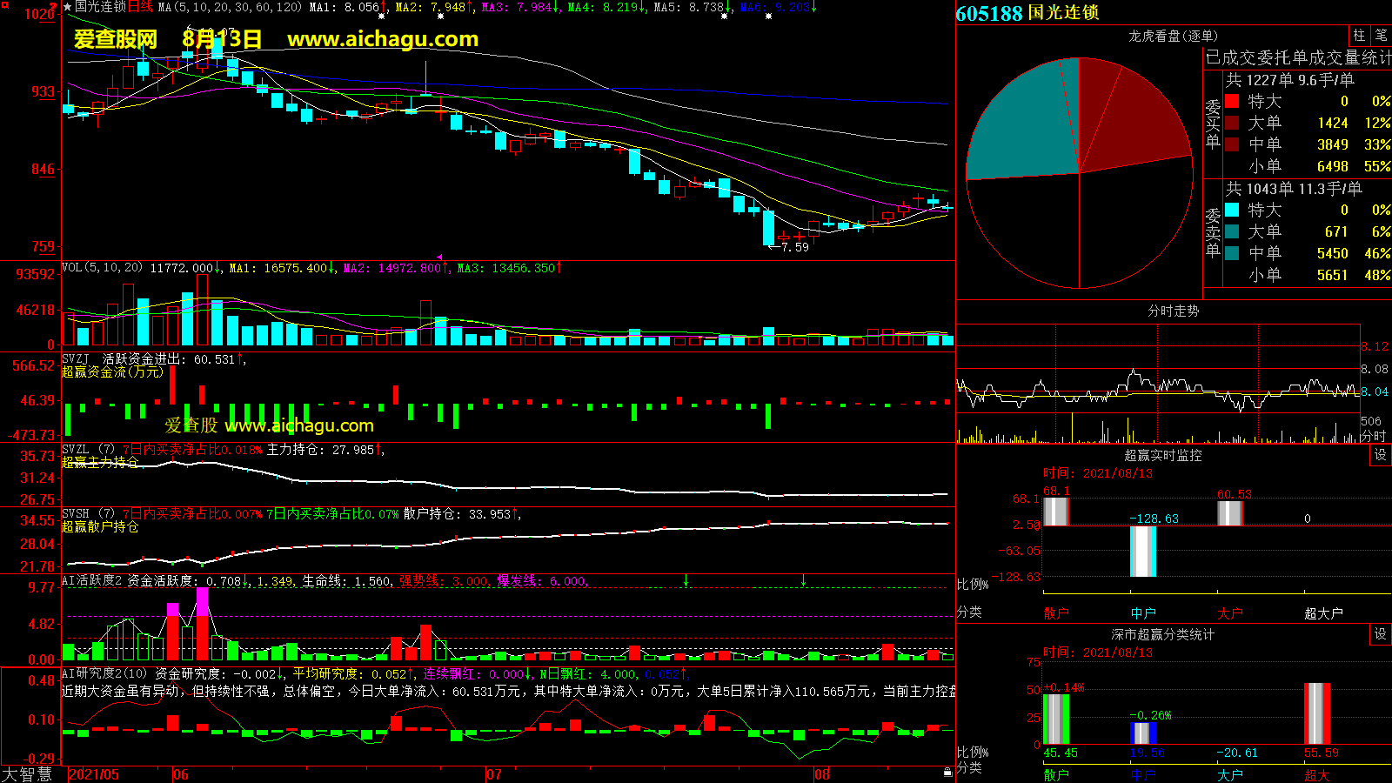Click the star icon before 国光连锁
Screen dimensions: 1392x783
coord(67,7)
